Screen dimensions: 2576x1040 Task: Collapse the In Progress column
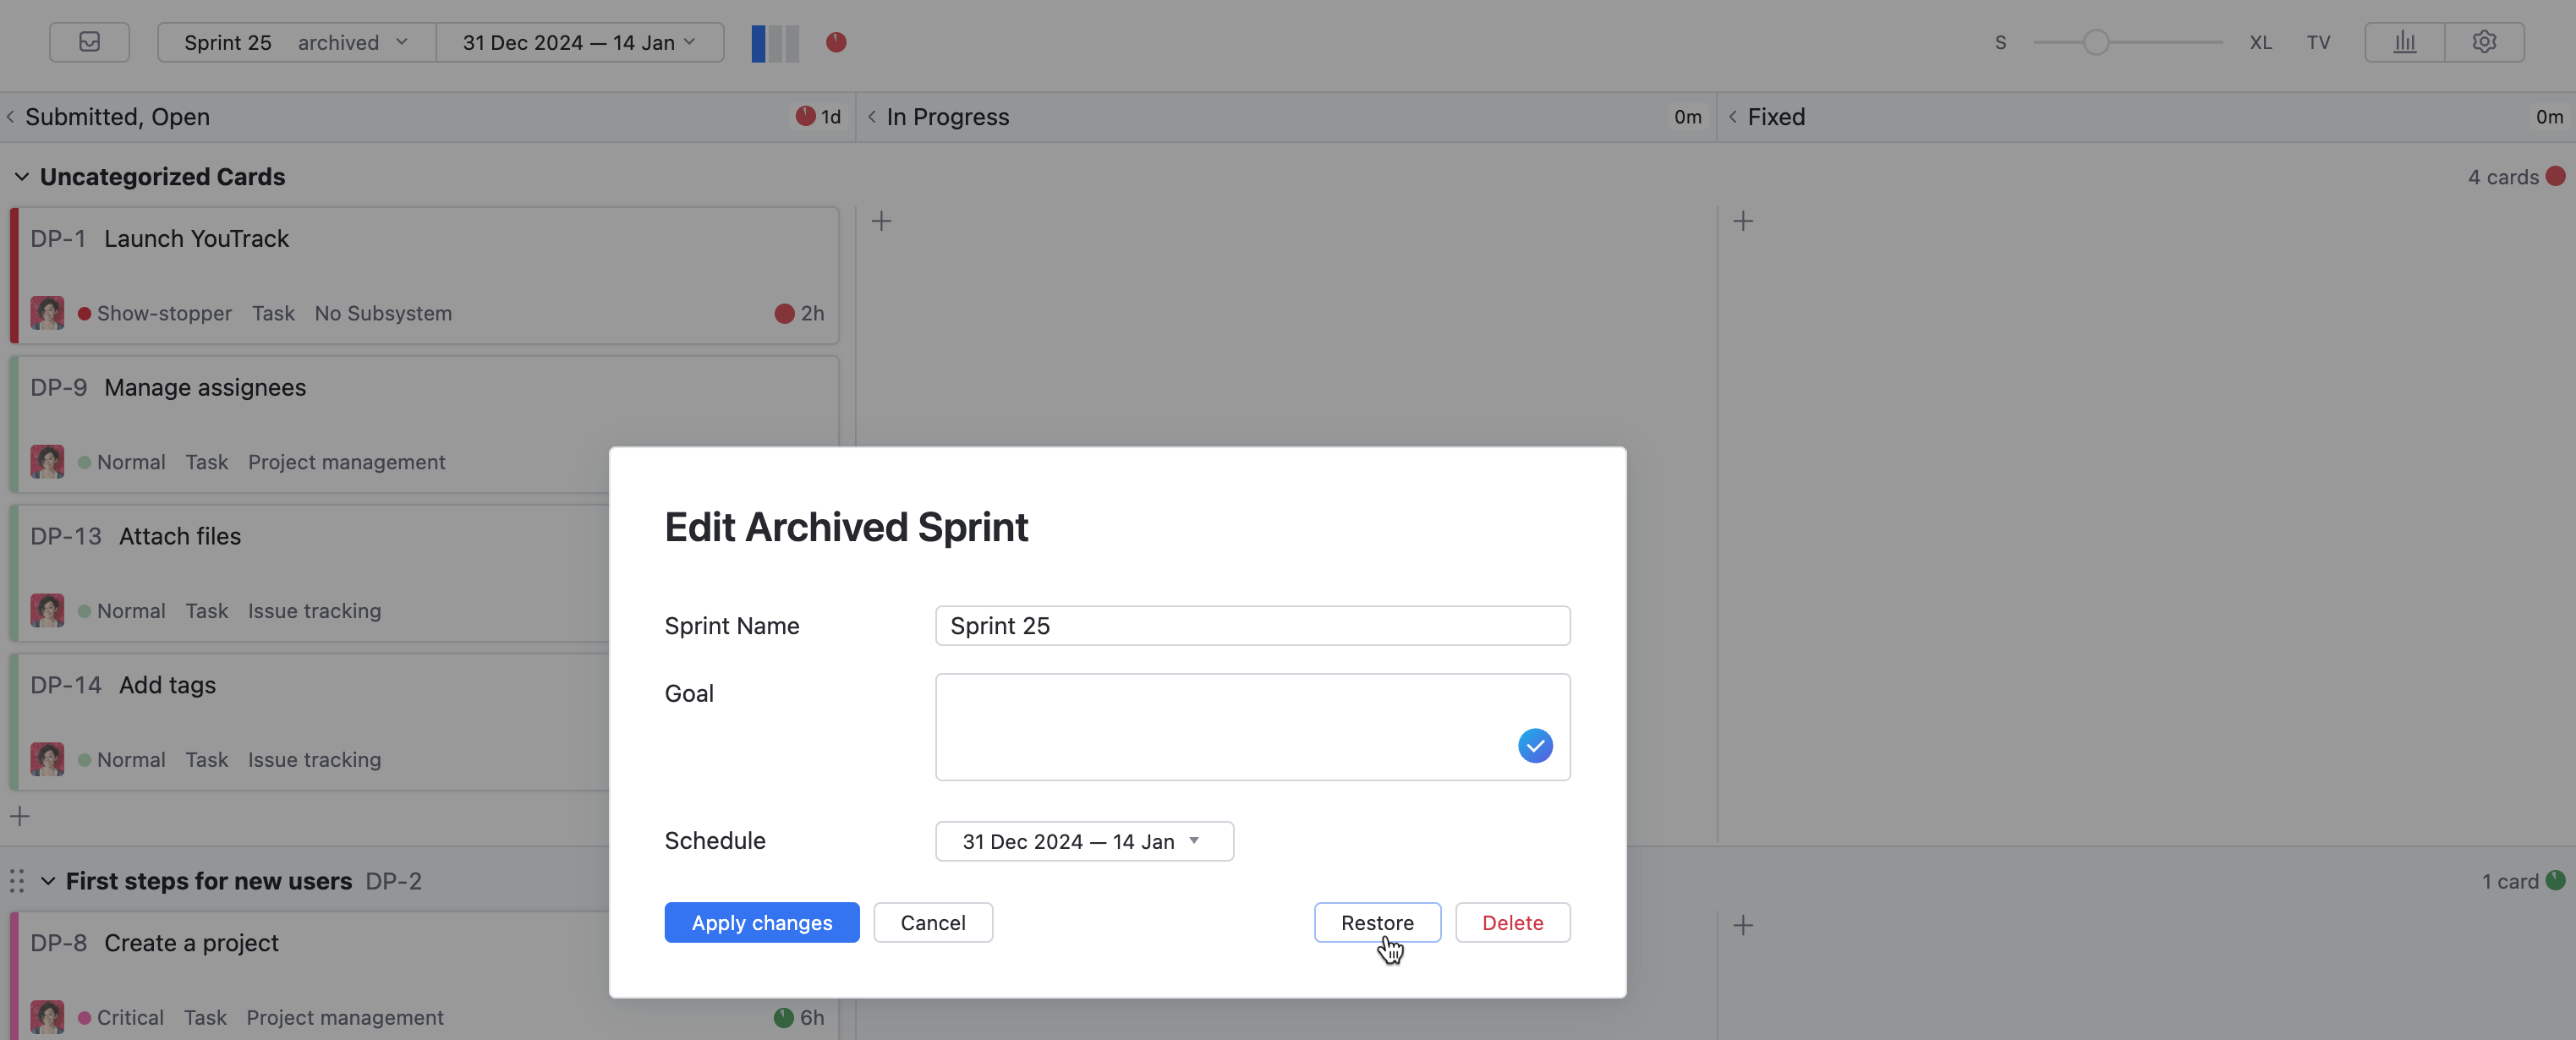click(x=872, y=117)
